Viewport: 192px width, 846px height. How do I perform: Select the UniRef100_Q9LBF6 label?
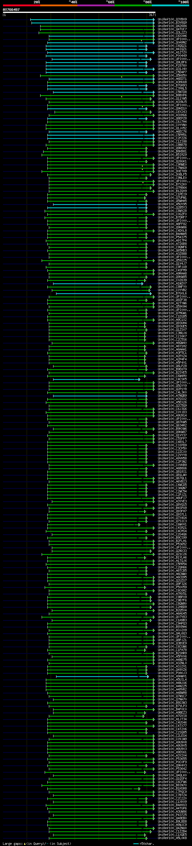click(x=172, y=62)
